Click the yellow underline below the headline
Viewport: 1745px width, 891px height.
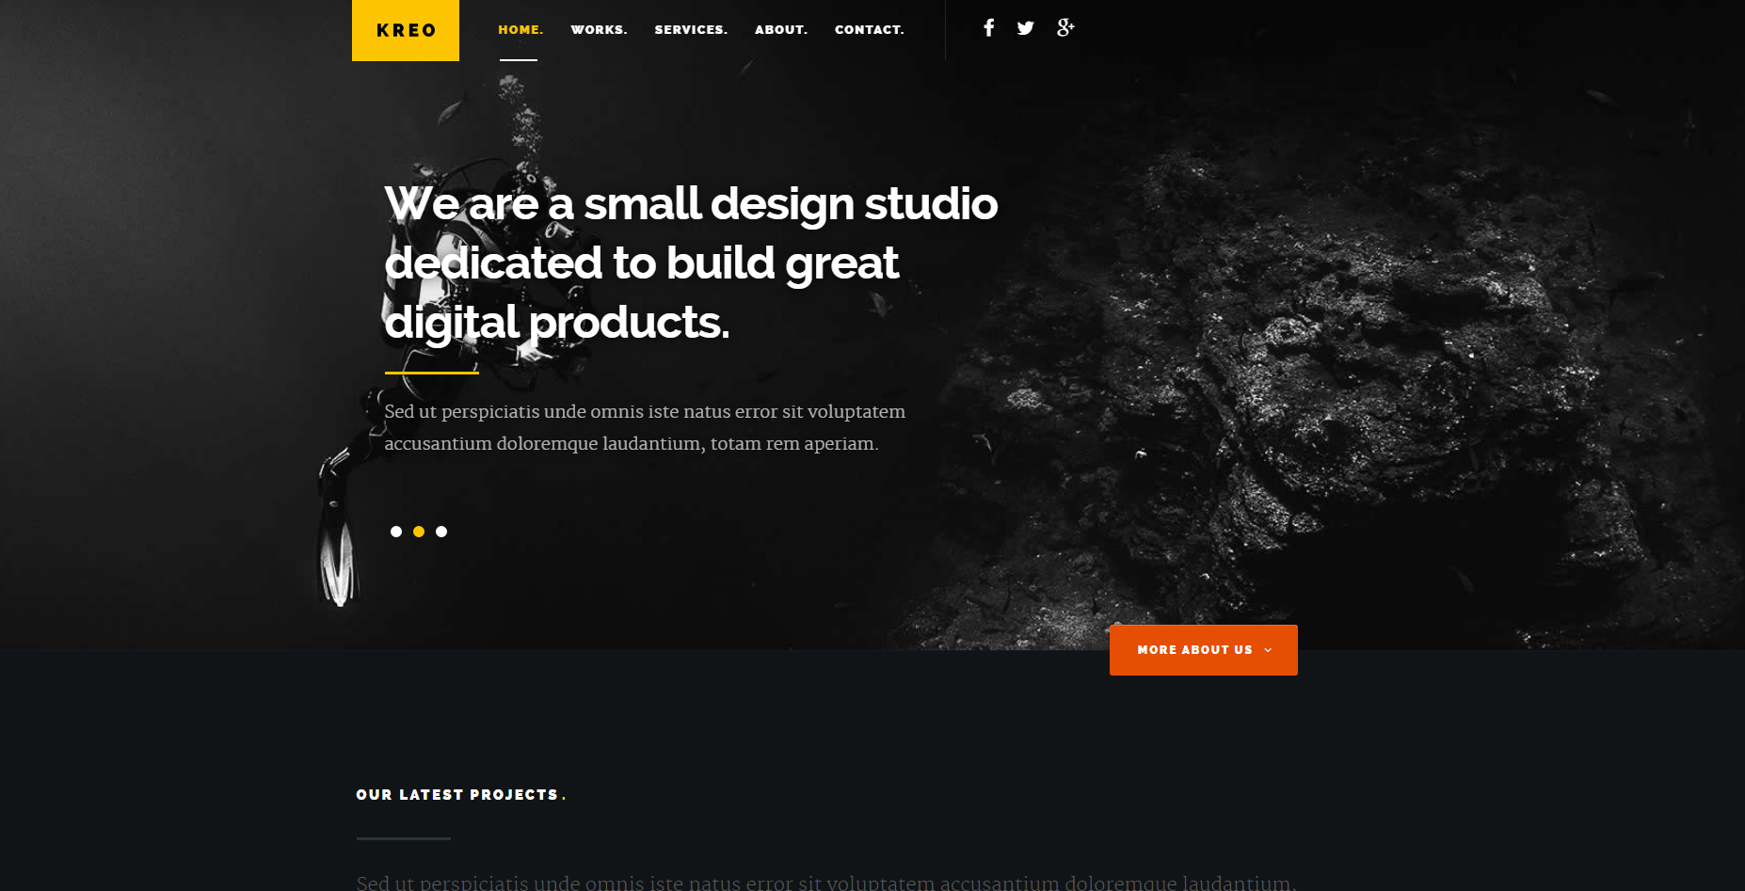pyautogui.click(x=432, y=373)
